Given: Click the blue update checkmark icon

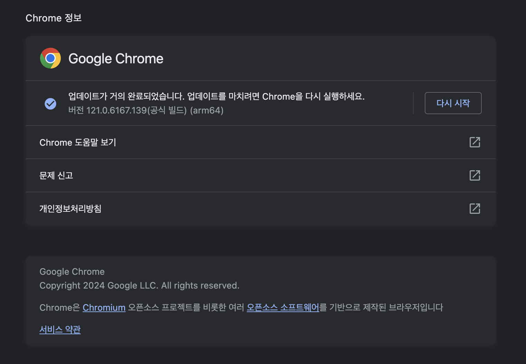Looking at the screenshot, I should (50, 103).
